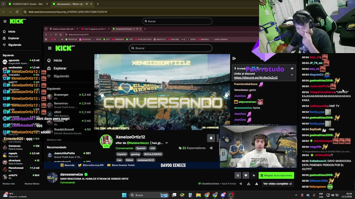The image size is (355, 199).
Task: Share the clip with the share icon
Action: 241,184
